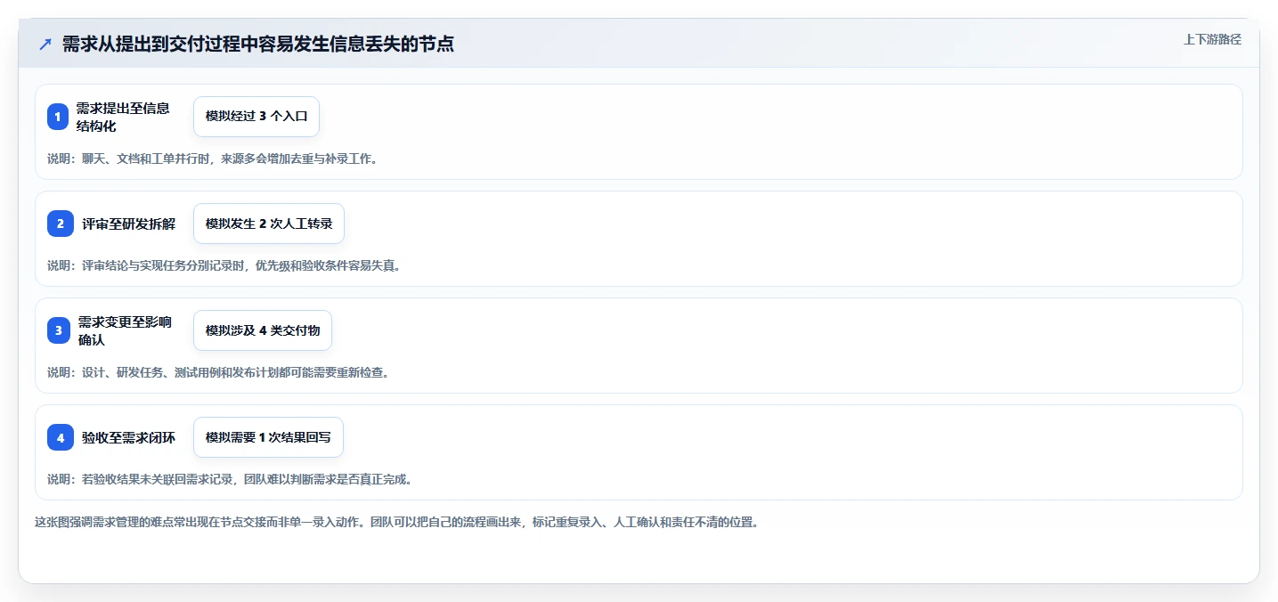Image resolution: width=1278 pixels, height=602 pixels.
Task: Click the 验收至需求闭环 step title
Action: pyautogui.click(x=128, y=437)
